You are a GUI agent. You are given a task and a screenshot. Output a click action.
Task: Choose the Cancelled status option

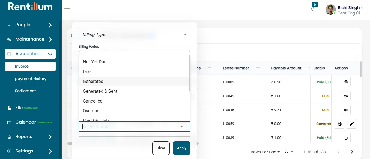[x=134, y=101]
